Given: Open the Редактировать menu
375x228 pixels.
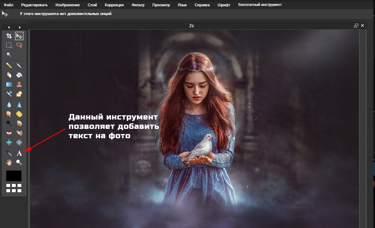Looking at the screenshot, I should tap(35, 5).
